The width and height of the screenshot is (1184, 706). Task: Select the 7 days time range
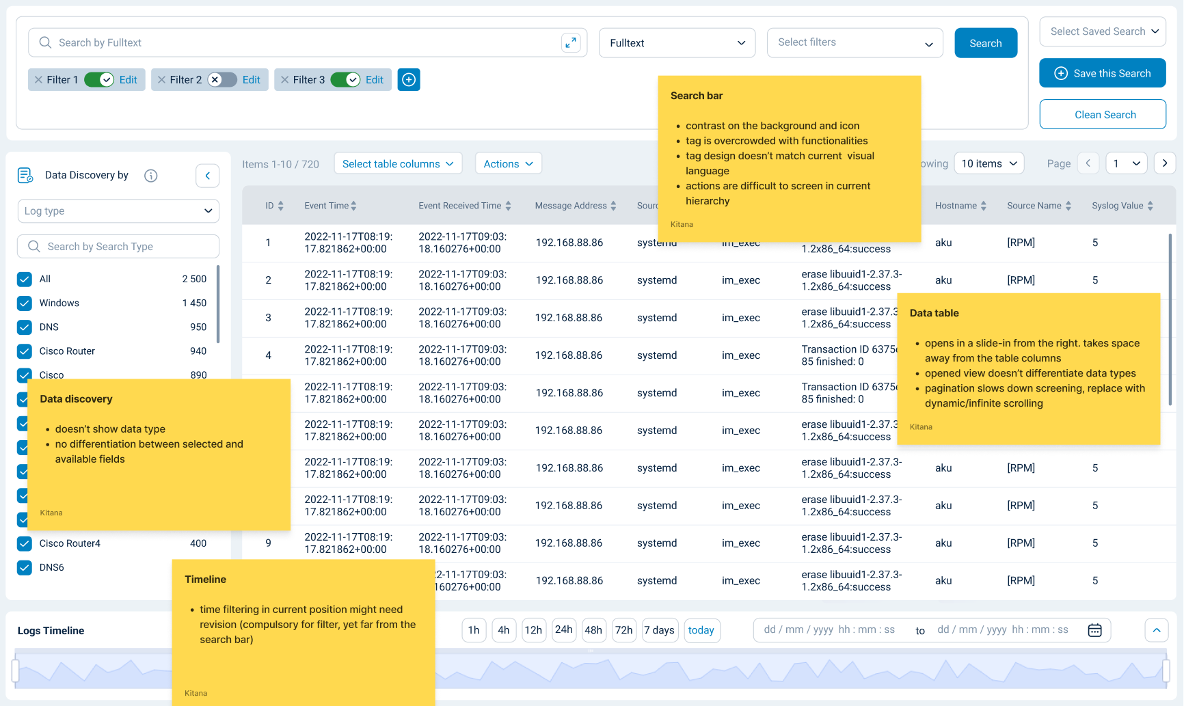(660, 630)
